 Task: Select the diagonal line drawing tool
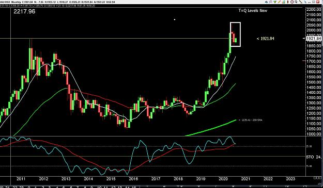[x=301, y=2]
